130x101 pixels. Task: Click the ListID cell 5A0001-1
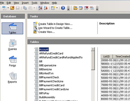pos(106,71)
